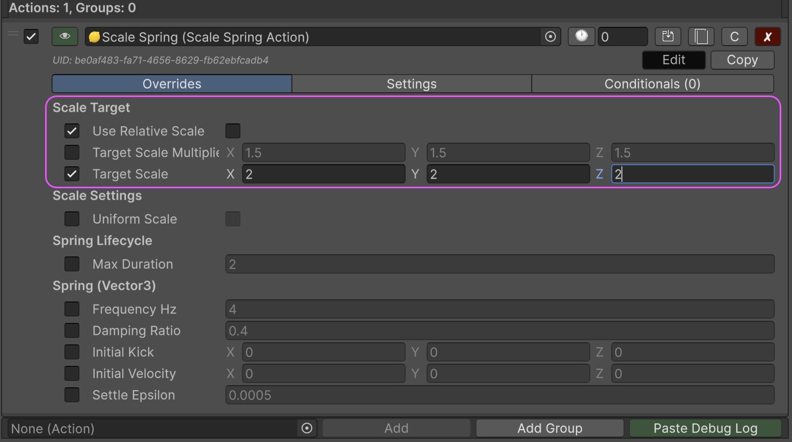The image size is (792, 442).
Task: Open the Conditionals (0) tab
Action: coord(652,84)
